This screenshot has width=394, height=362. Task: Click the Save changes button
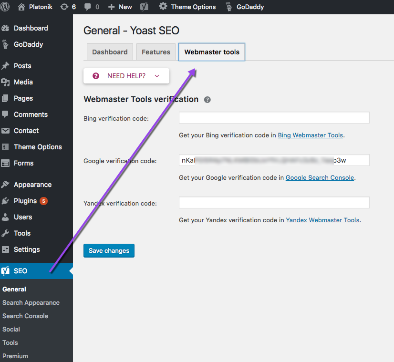click(109, 250)
